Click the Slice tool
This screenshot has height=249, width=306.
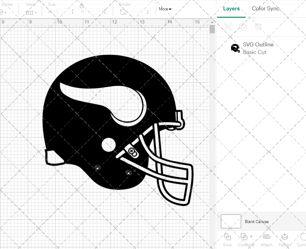tap(227, 240)
